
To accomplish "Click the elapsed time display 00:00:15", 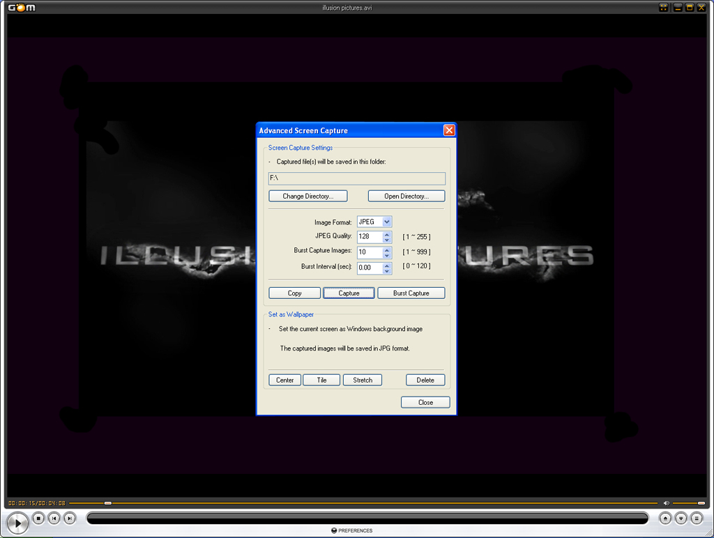I will (23, 503).
